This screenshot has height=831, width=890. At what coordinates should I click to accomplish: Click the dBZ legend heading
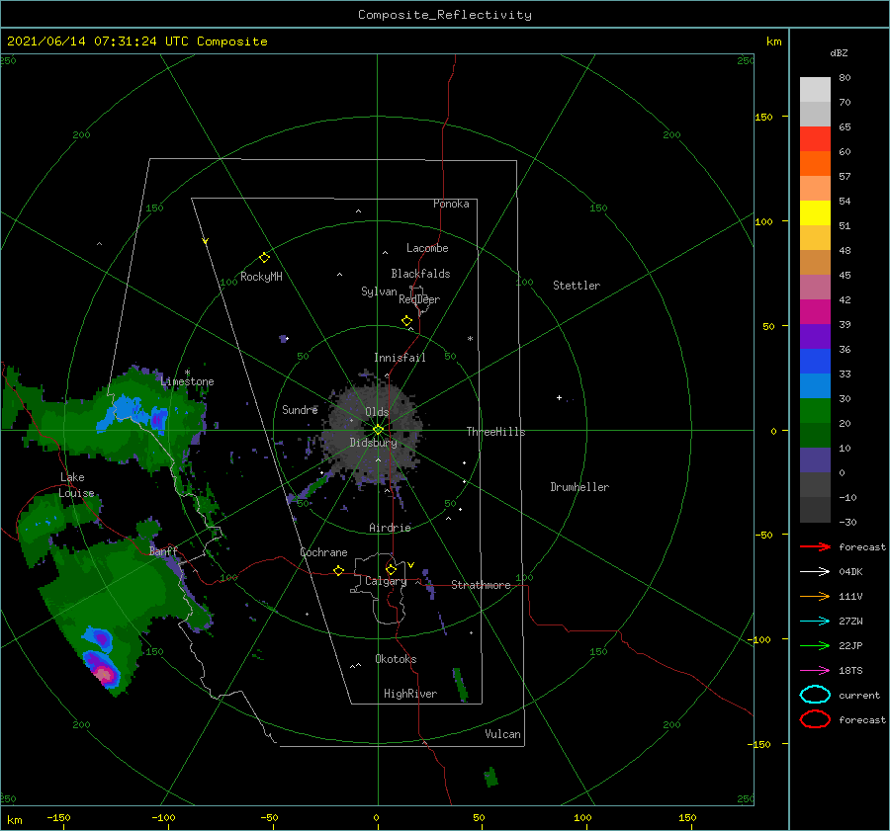pos(839,52)
